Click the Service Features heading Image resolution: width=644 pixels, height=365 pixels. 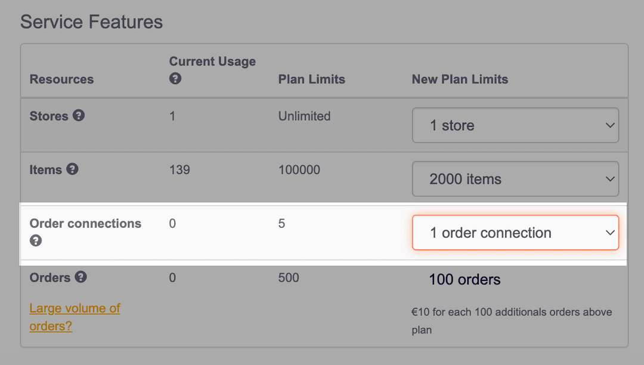tap(91, 22)
